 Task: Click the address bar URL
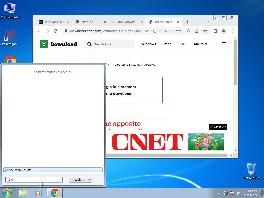126,31
